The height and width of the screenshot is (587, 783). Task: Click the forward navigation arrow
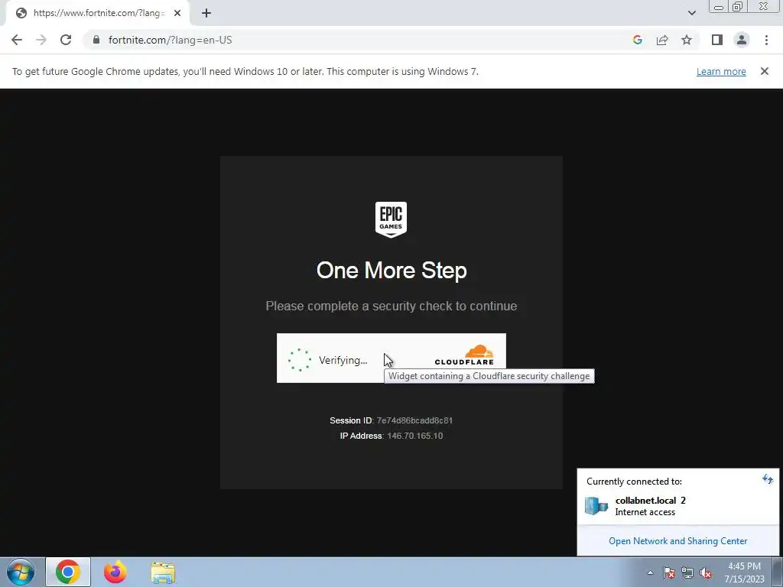click(x=41, y=40)
